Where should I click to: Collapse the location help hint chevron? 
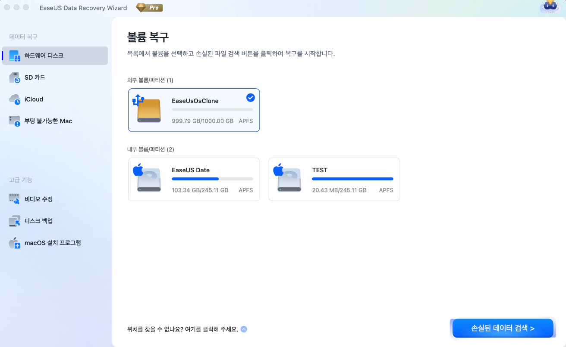pyautogui.click(x=244, y=329)
